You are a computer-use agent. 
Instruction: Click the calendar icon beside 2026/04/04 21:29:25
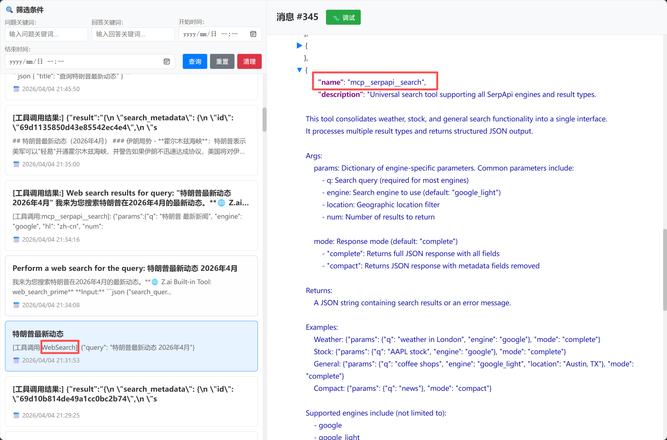tap(16, 415)
